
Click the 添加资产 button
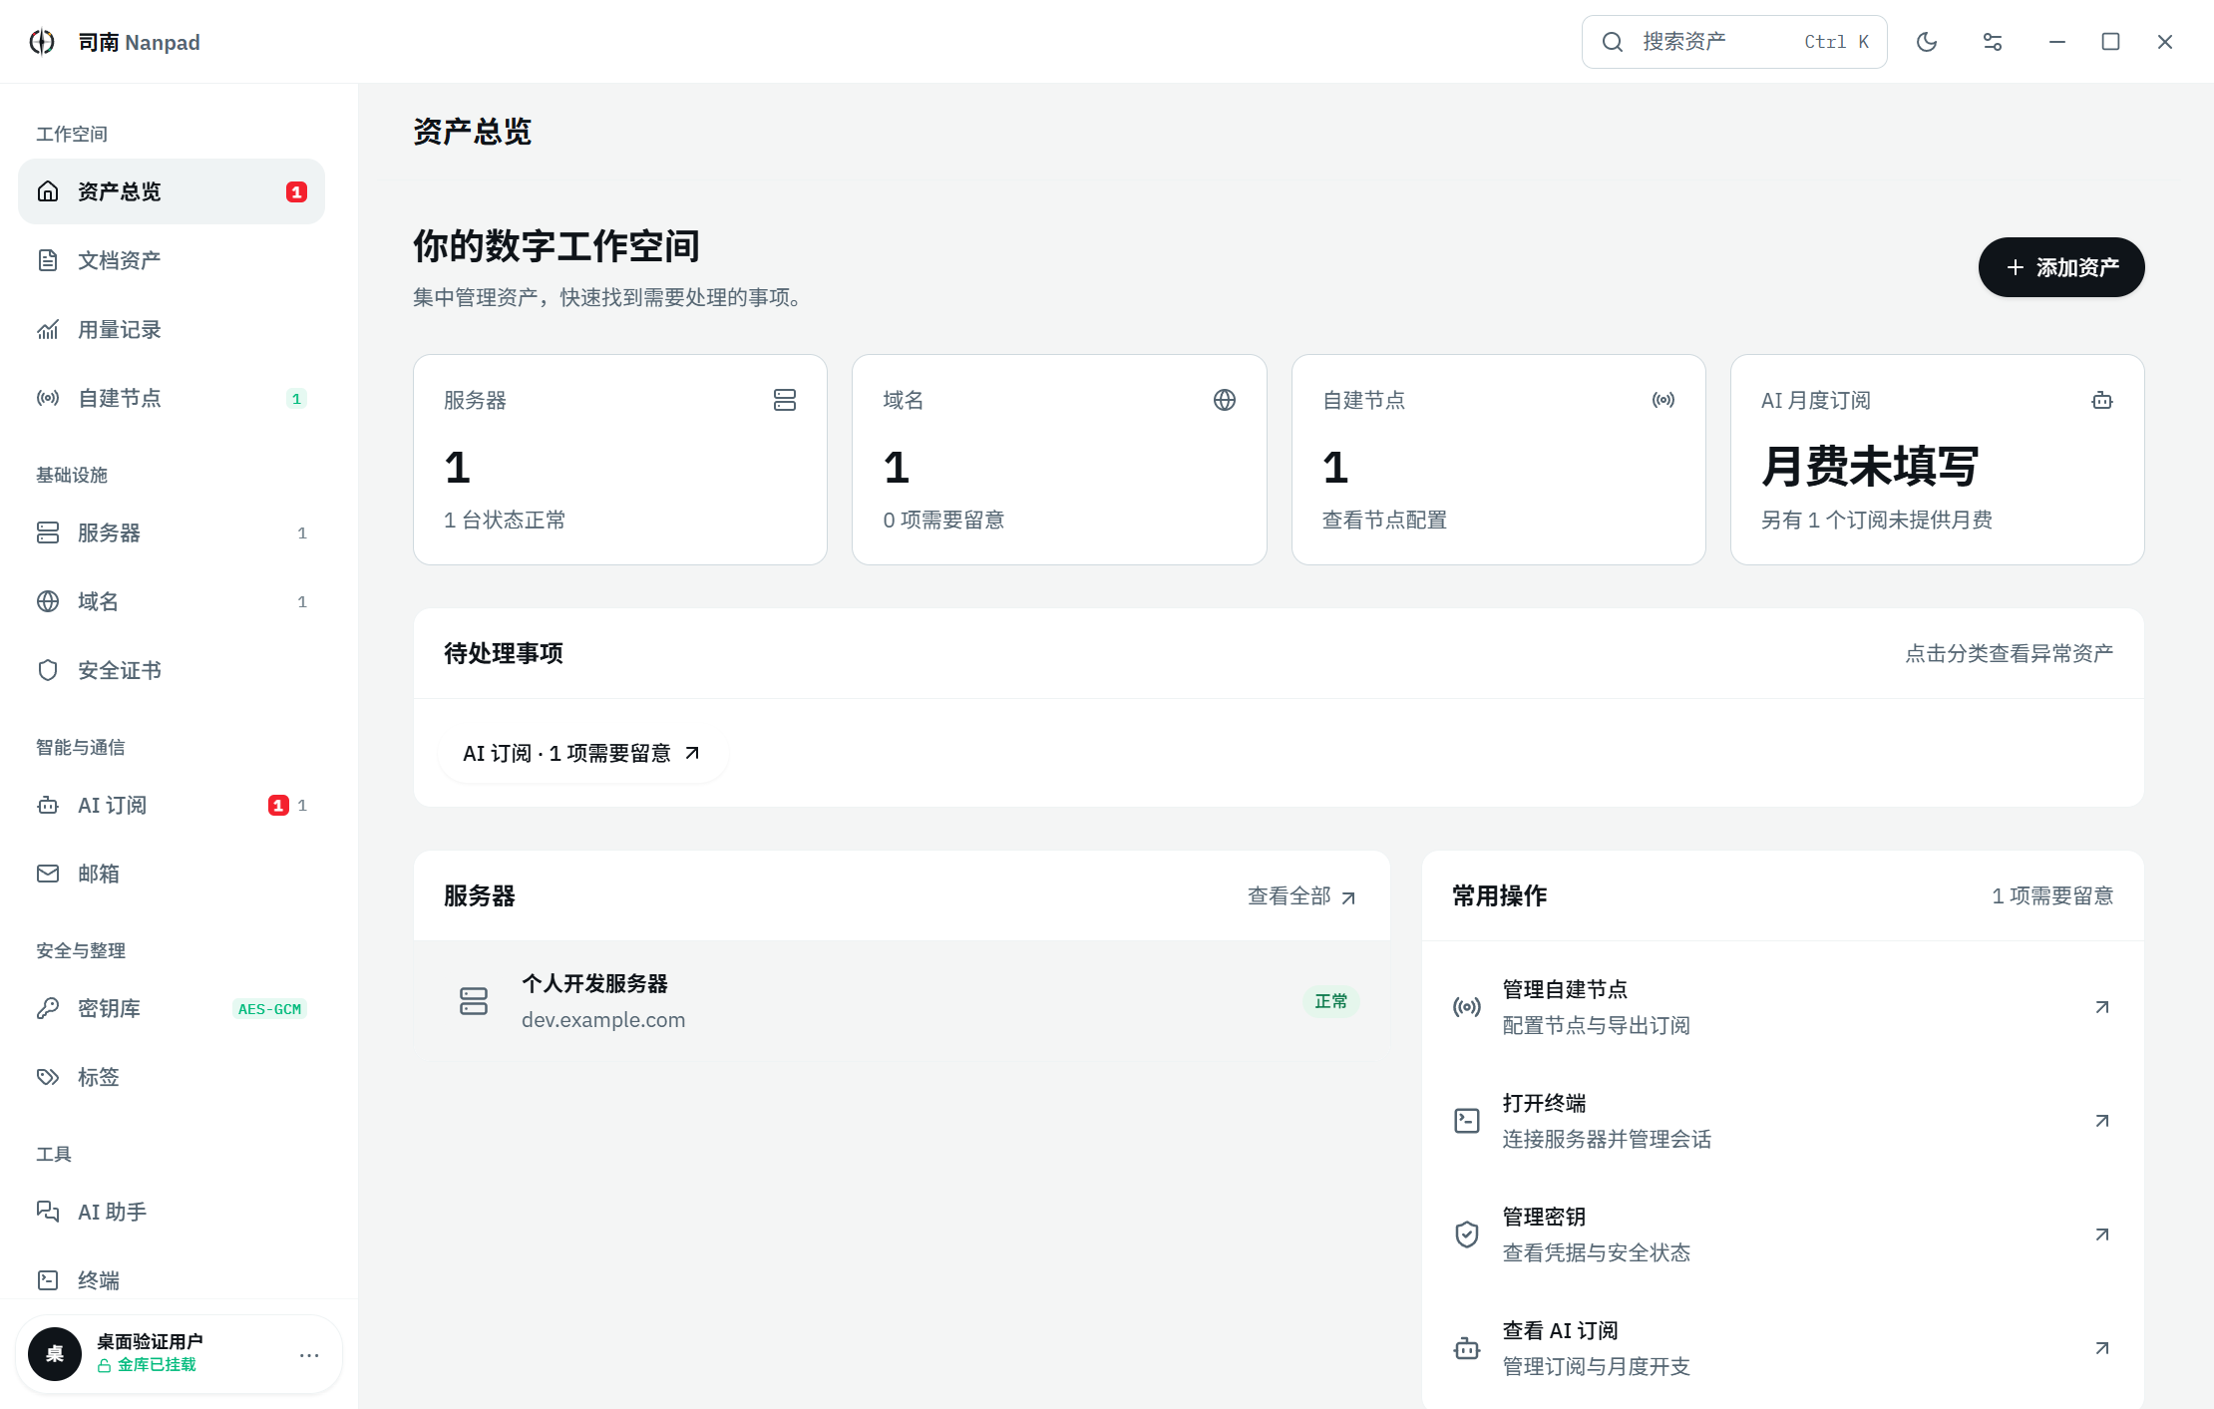pos(2061,267)
